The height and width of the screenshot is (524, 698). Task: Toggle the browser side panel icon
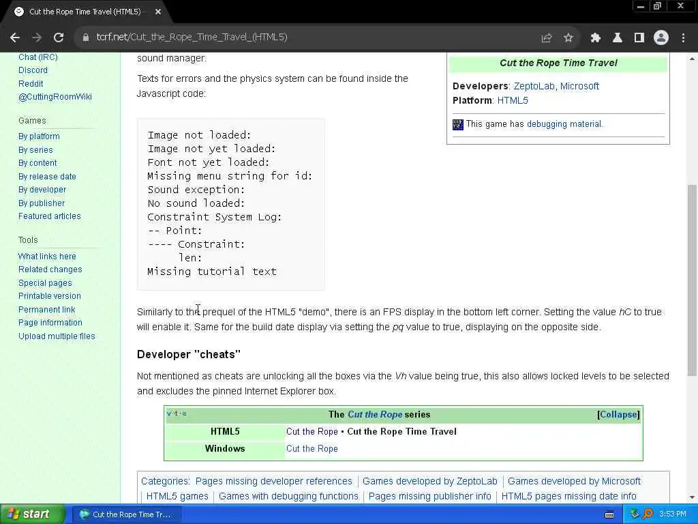coord(639,38)
